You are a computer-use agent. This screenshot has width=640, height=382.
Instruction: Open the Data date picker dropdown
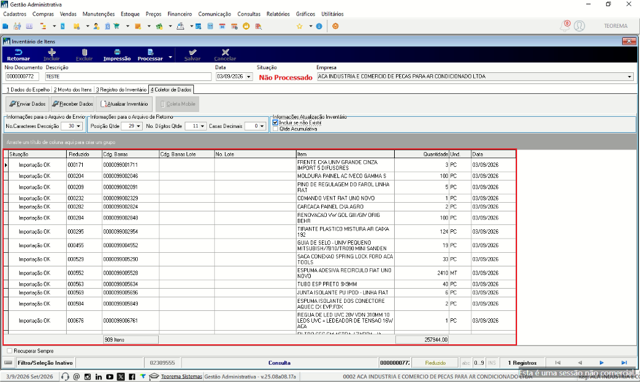(x=248, y=77)
